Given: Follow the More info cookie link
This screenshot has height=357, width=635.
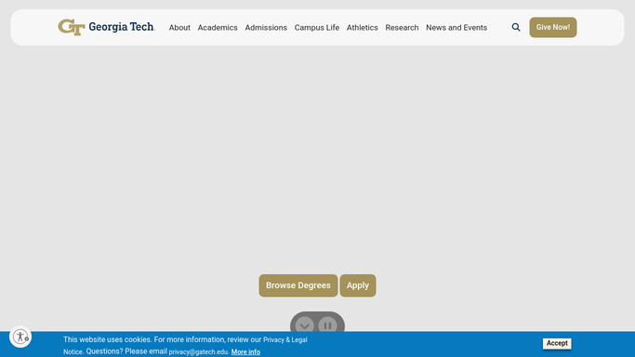Looking at the screenshot, I should pyautogui.click(x=245, y=351).
